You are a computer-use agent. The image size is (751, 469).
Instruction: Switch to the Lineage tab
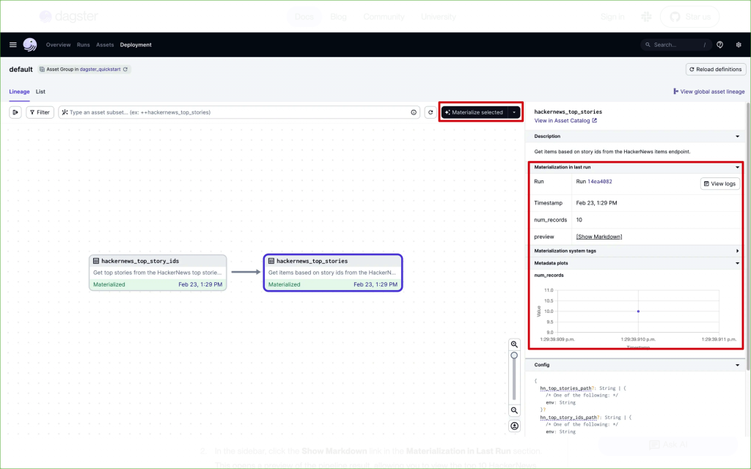pos(19,92)
